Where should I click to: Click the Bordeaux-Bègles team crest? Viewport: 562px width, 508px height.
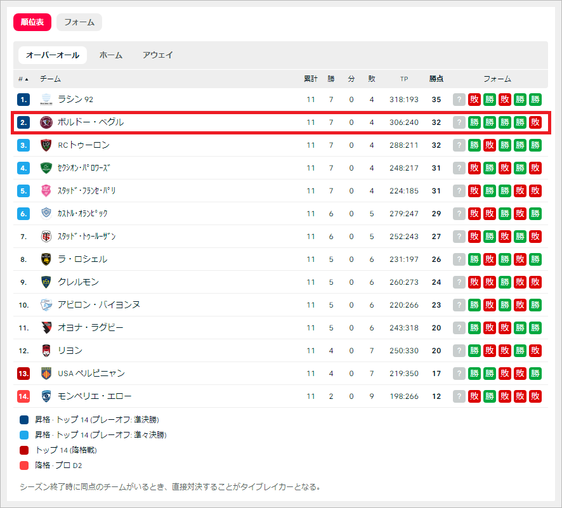coord(46,122)
